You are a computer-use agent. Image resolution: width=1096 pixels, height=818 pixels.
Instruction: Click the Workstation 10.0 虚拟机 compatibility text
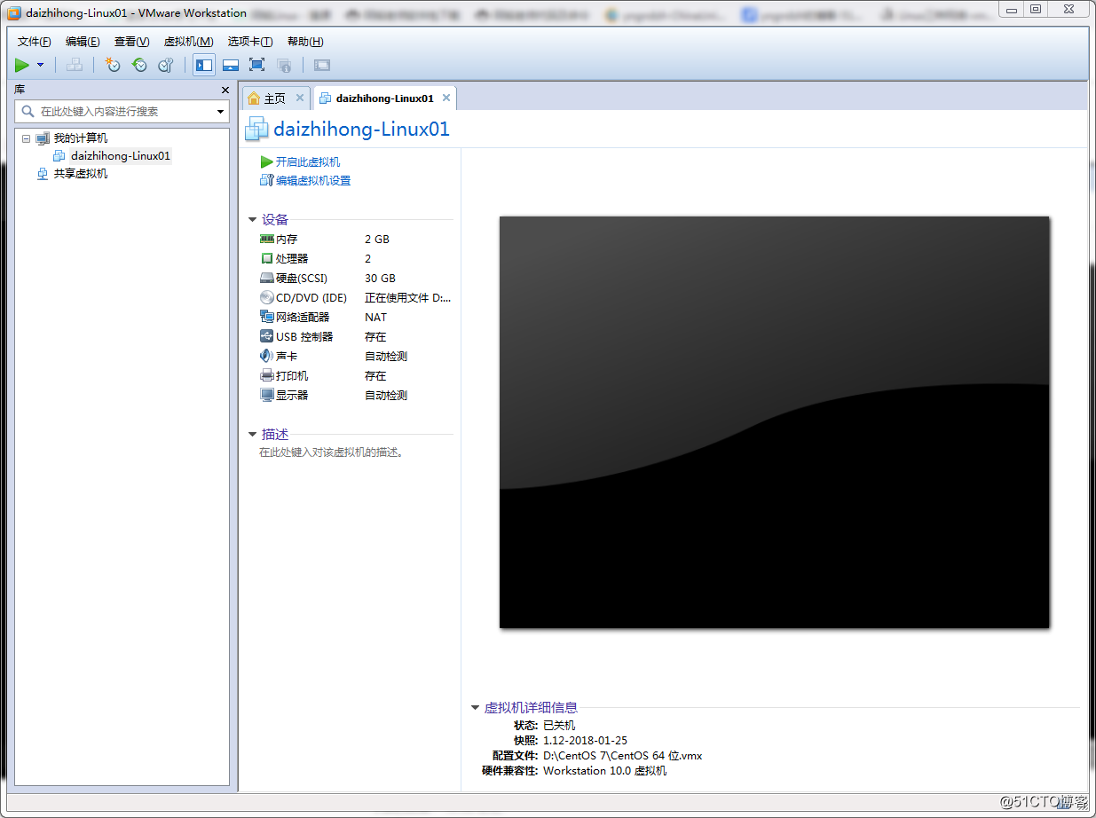(604, 771)
